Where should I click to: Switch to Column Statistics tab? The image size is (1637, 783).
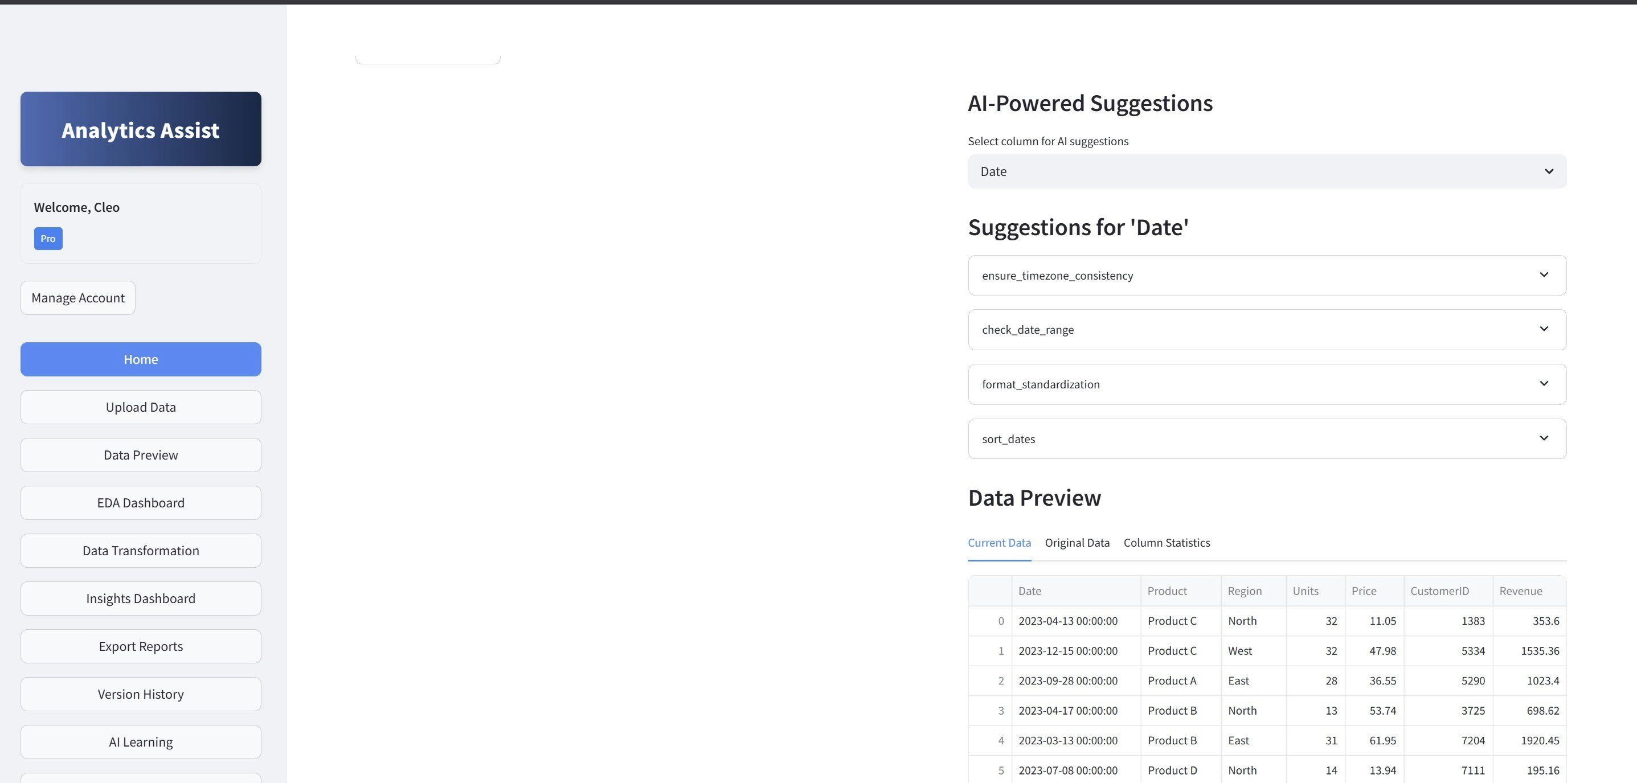[1166, 543]
